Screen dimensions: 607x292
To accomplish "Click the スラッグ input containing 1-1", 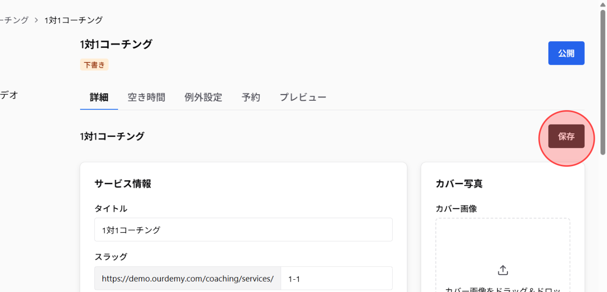I will click(x=337, y=278).
